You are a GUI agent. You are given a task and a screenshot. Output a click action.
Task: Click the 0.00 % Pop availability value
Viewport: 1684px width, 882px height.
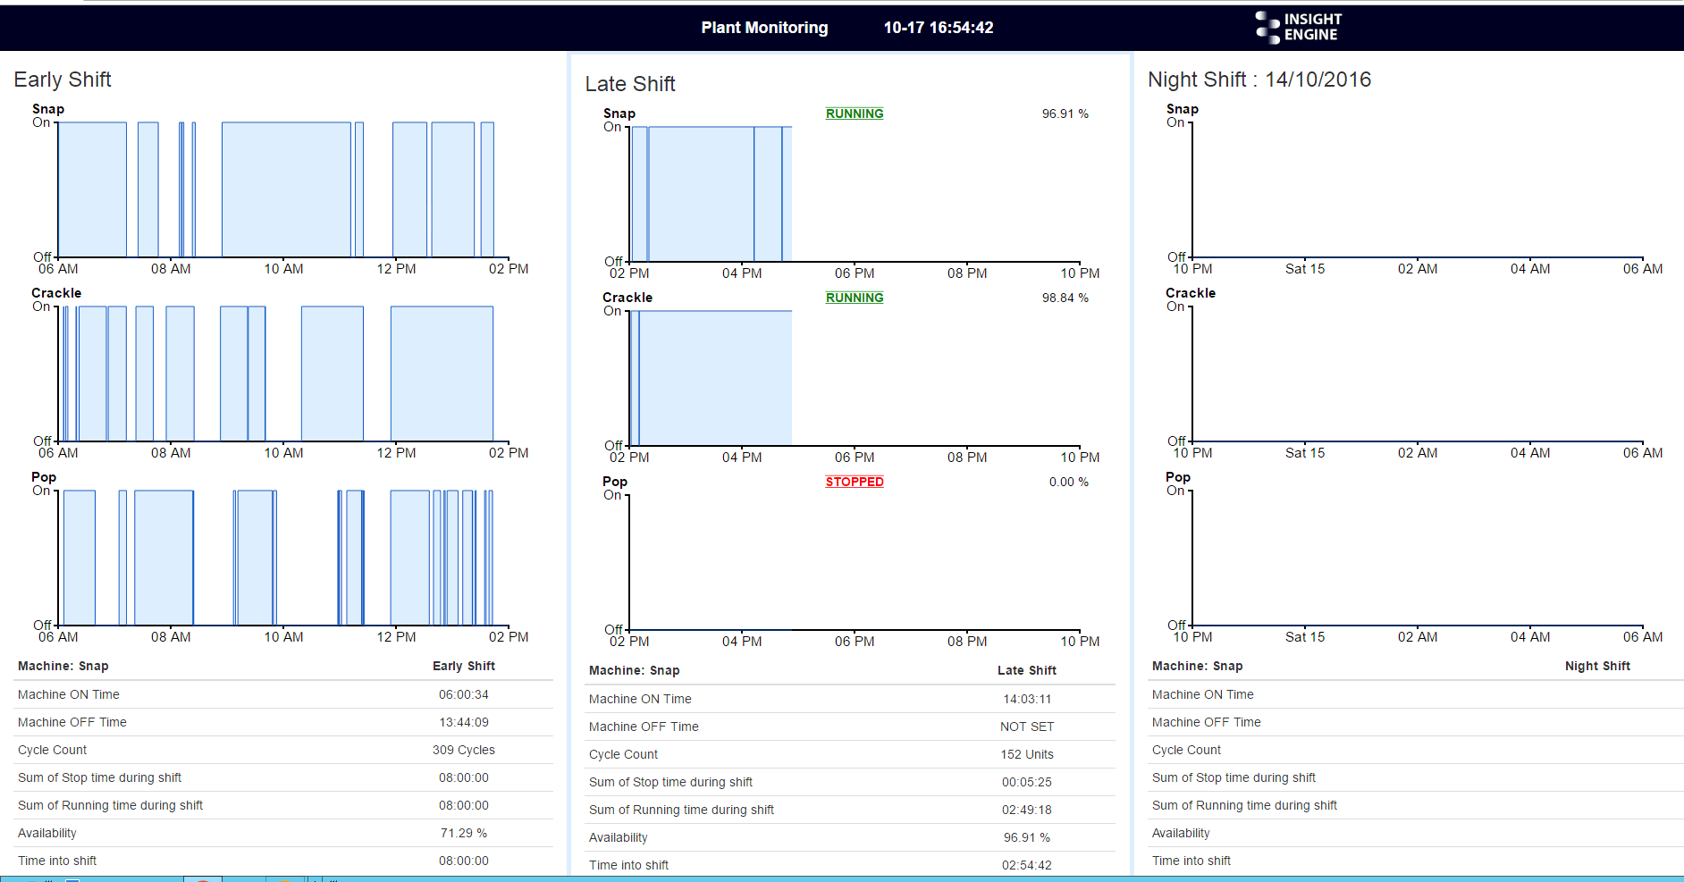(1068, 482)
